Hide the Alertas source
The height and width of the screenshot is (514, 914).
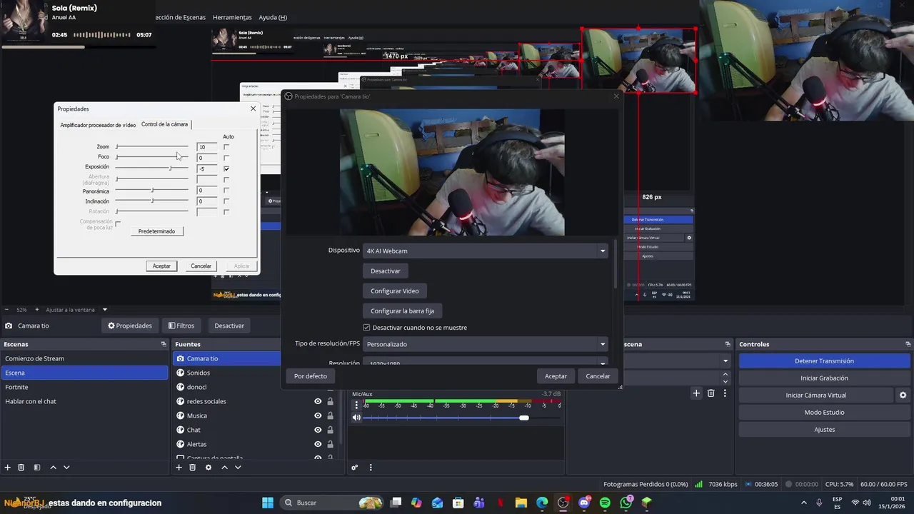(x=318, y=444)
